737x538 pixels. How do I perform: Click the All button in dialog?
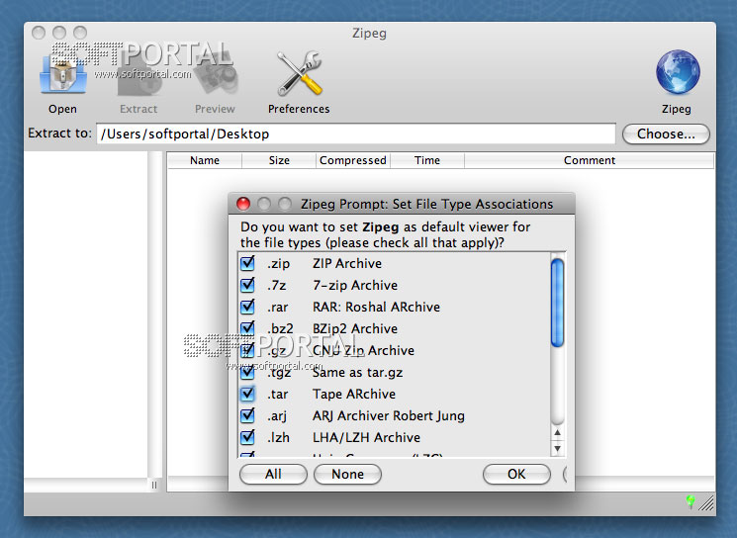(273, 474)
